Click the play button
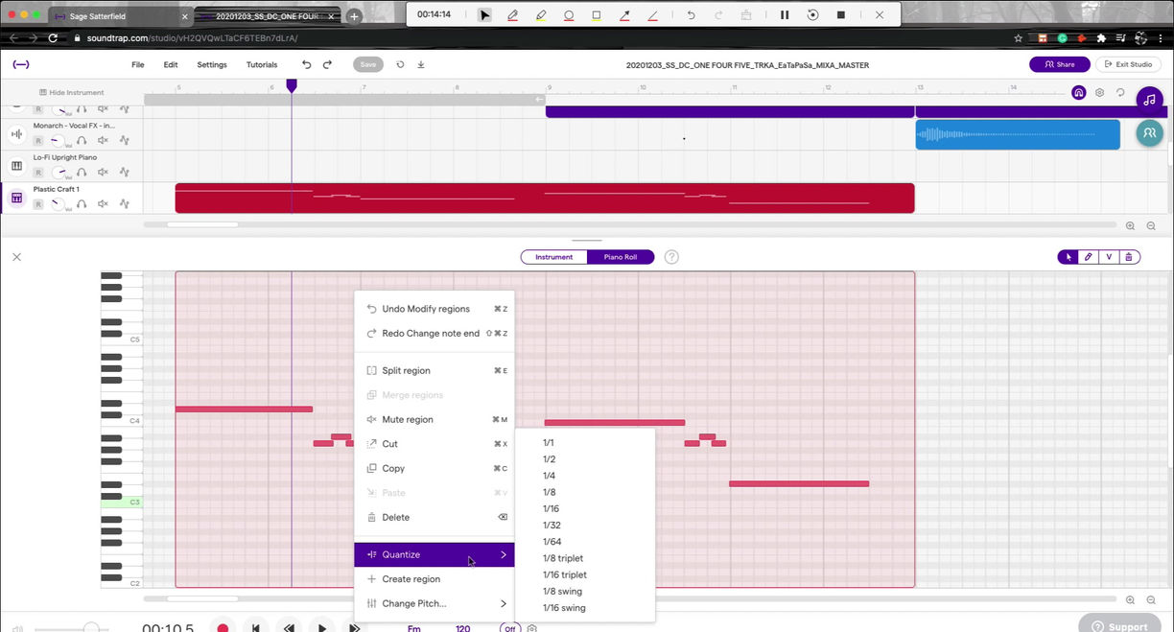 322,628
